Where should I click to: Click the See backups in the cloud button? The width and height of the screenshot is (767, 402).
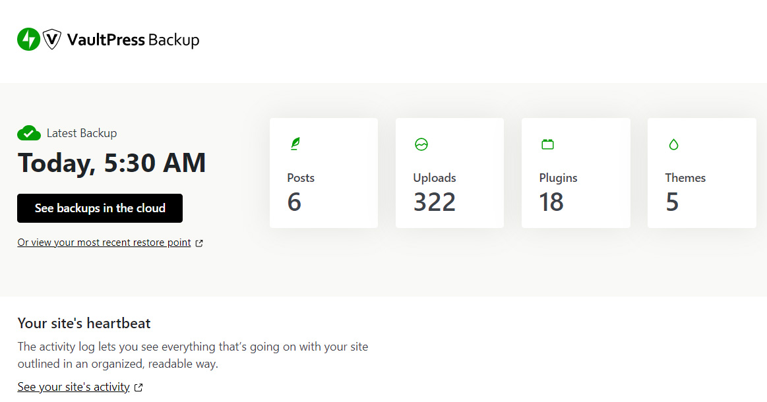point(100,208)
